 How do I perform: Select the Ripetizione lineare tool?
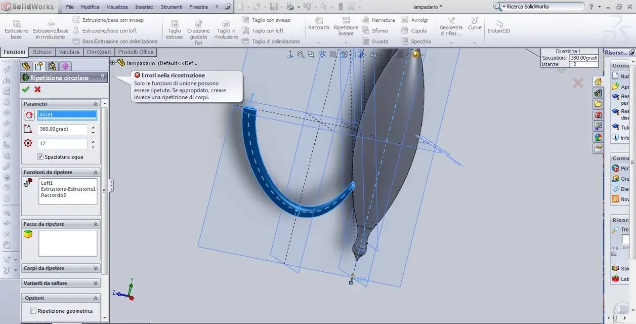coord(346,21)
